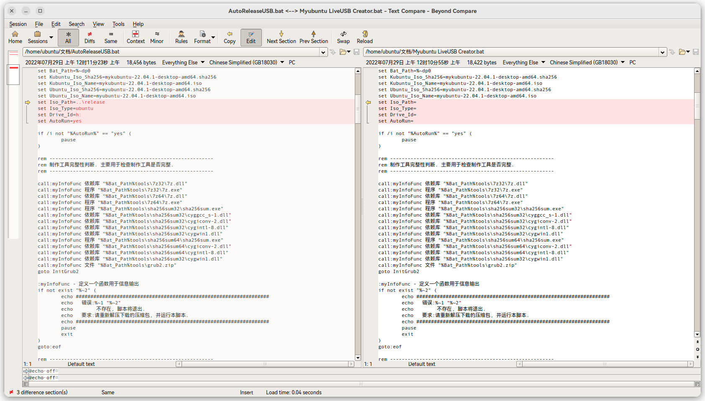Open left pane Chinese Simplified encoding dropdown
Screen dimensions: 705x401
tap(246, 63)
